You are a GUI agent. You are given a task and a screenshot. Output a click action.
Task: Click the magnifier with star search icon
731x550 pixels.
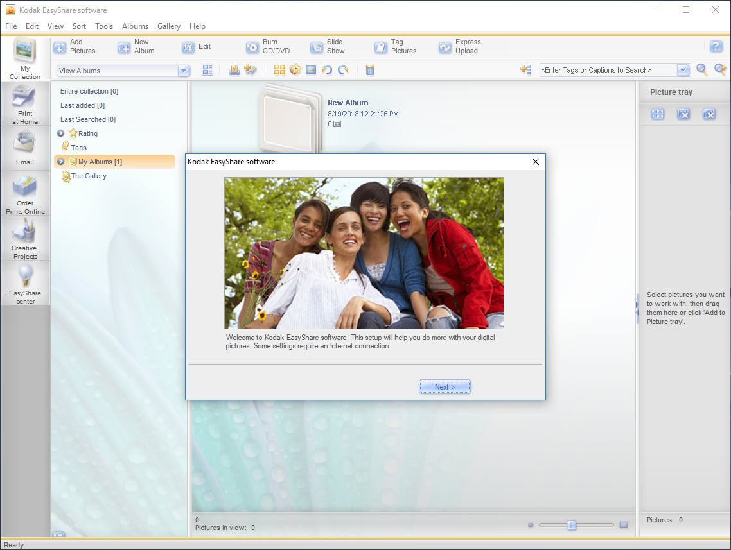click(x=720, y=70)
